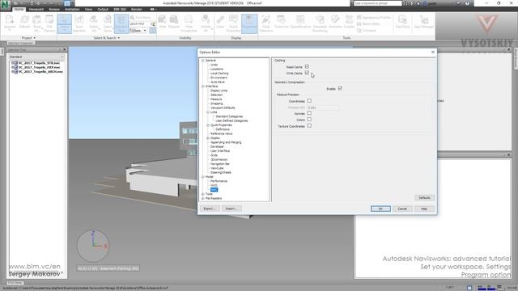Click the Defaults button
This screenshot has width=518, height=291.
coord(424,197)
